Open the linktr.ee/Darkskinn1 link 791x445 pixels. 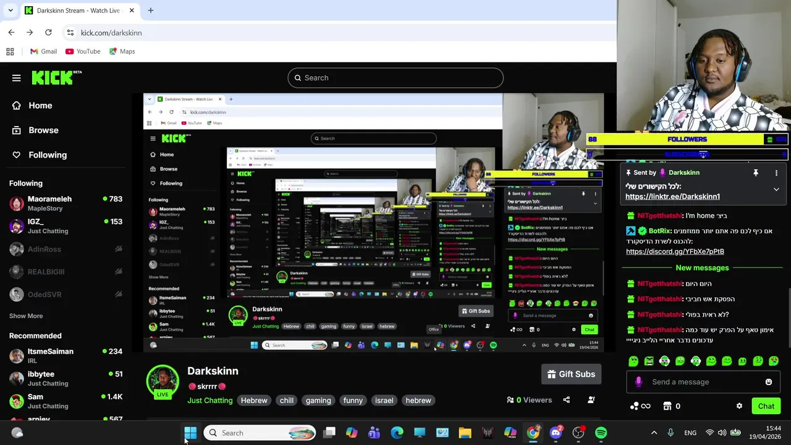(x=672, y=197)
